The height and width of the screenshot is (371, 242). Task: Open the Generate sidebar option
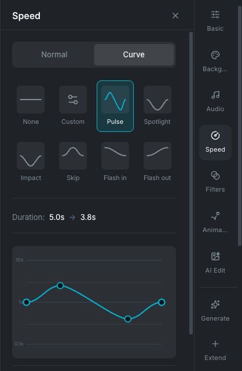click(215, 311)
